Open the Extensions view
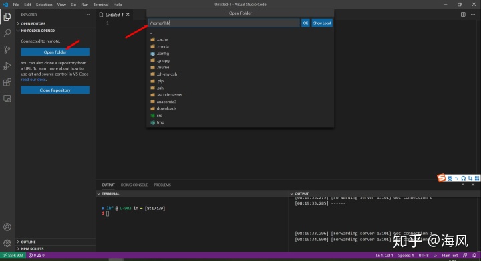Image resolution: width=481 pixels, height=261 pixels. (x=7, y=82)
